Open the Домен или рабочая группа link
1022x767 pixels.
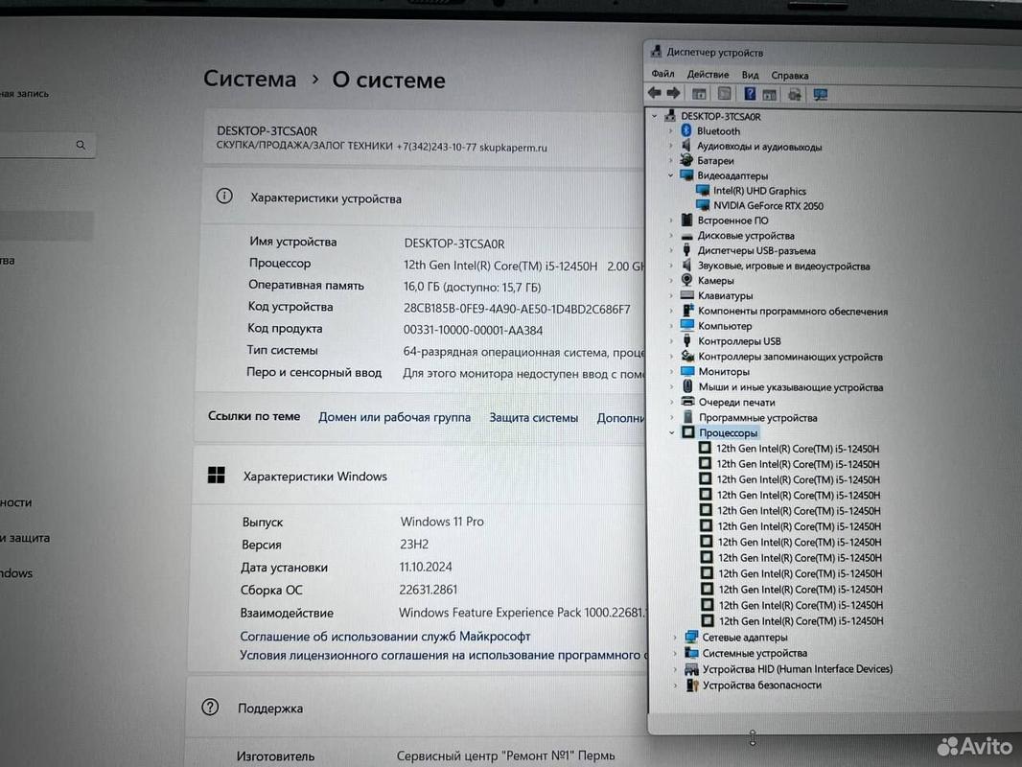[394, 417]
